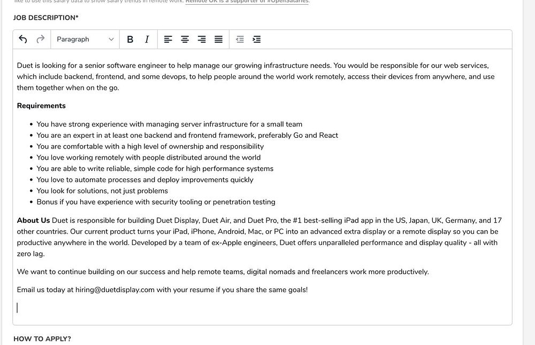Click bullet about reliable, simple code
Image resolution: width=535 pixels, height=345 pixels.
(x=155, y=169)
